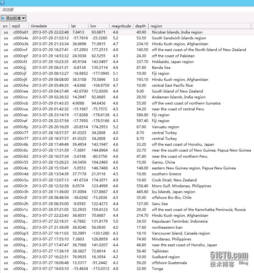This screenshot has width=254, height=273.
Task: Sort by the src column header
Action: coord(5,26)
